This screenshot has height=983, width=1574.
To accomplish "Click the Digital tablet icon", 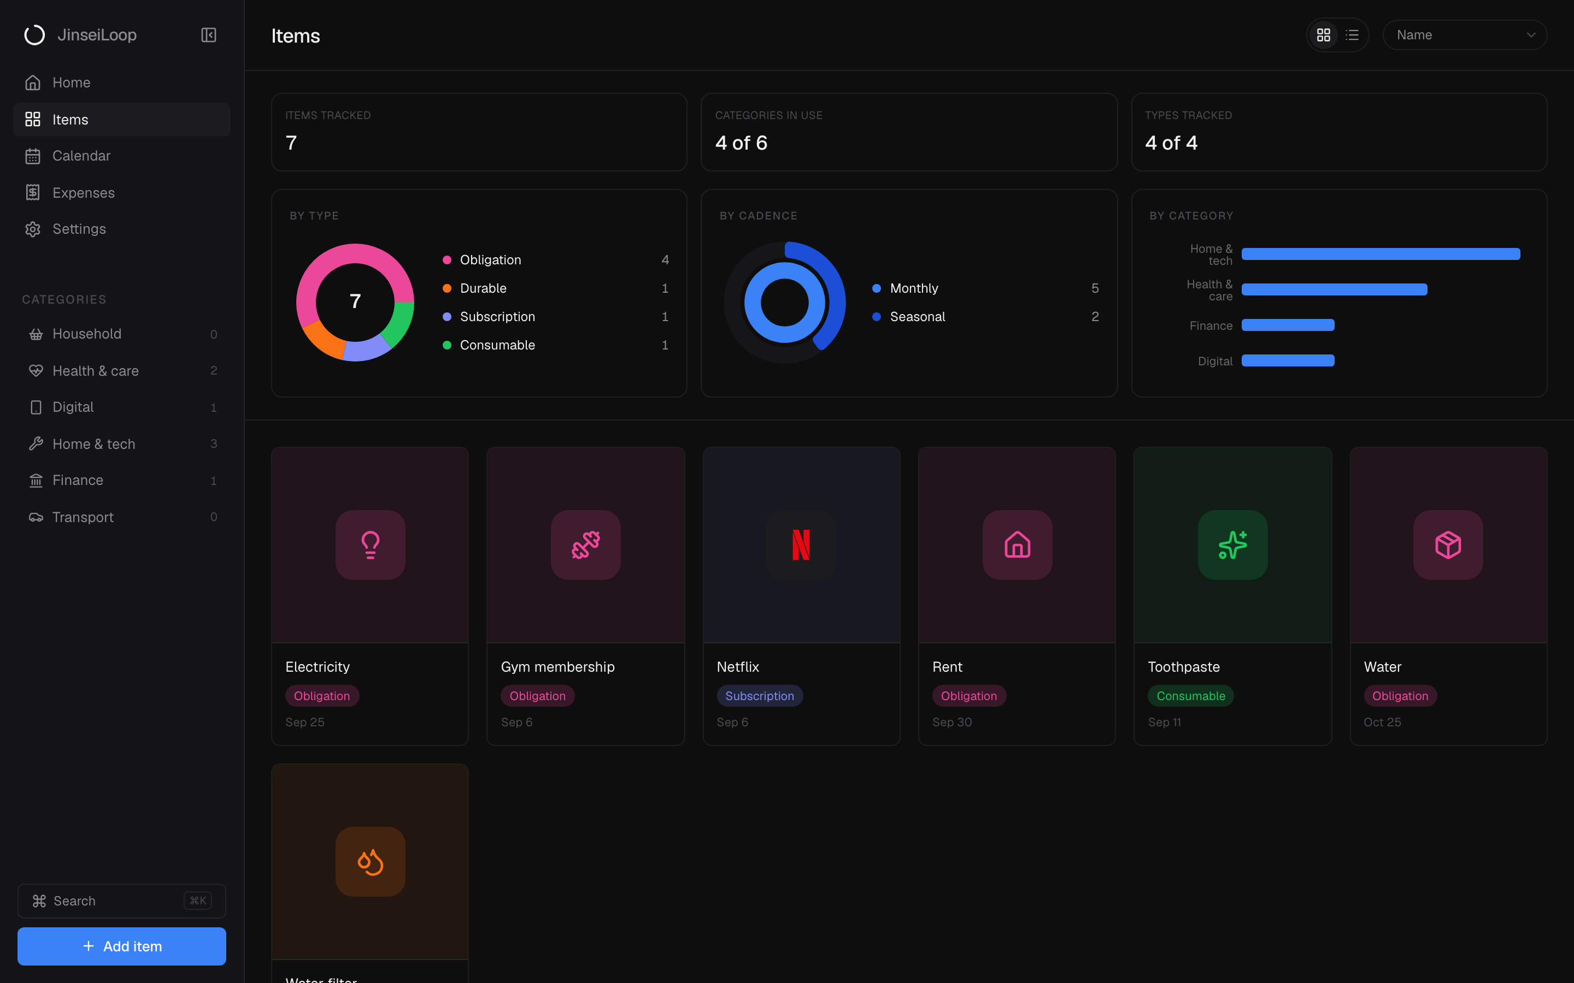I will click(x=36, y=407).
